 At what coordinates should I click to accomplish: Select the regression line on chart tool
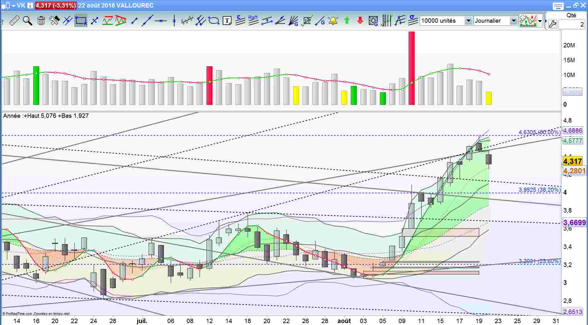pos(187,21)
